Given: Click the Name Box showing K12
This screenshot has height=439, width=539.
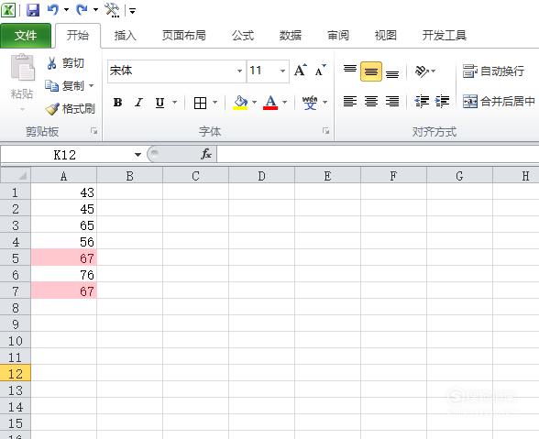Looking at the screenshot, I should pyautogui.click(x=65, y=155).
